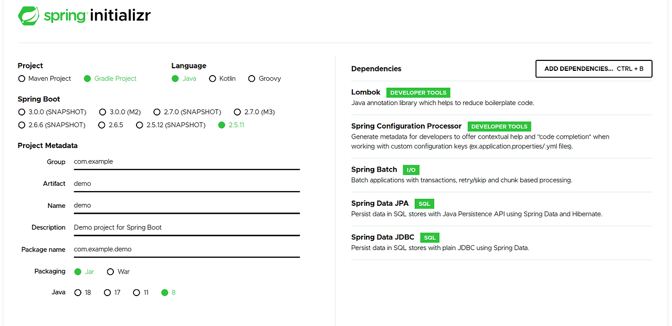Click the Lombok dependency entry
The height and width of the screenshot is (326, 672).
(366, 92)
